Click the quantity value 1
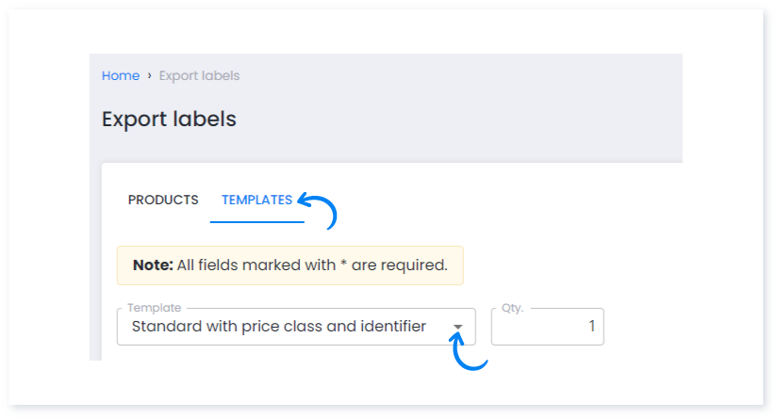Screen dimensions: 777x418 591,327
